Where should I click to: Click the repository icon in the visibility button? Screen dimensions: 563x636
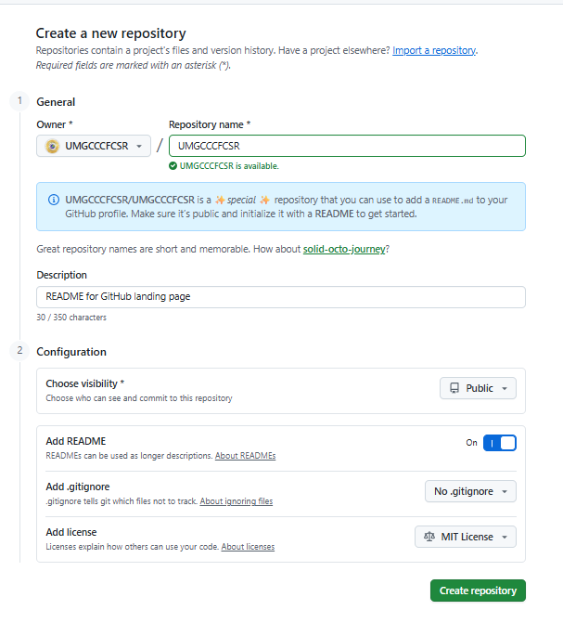pyautogui.click(x=454, y=388)
